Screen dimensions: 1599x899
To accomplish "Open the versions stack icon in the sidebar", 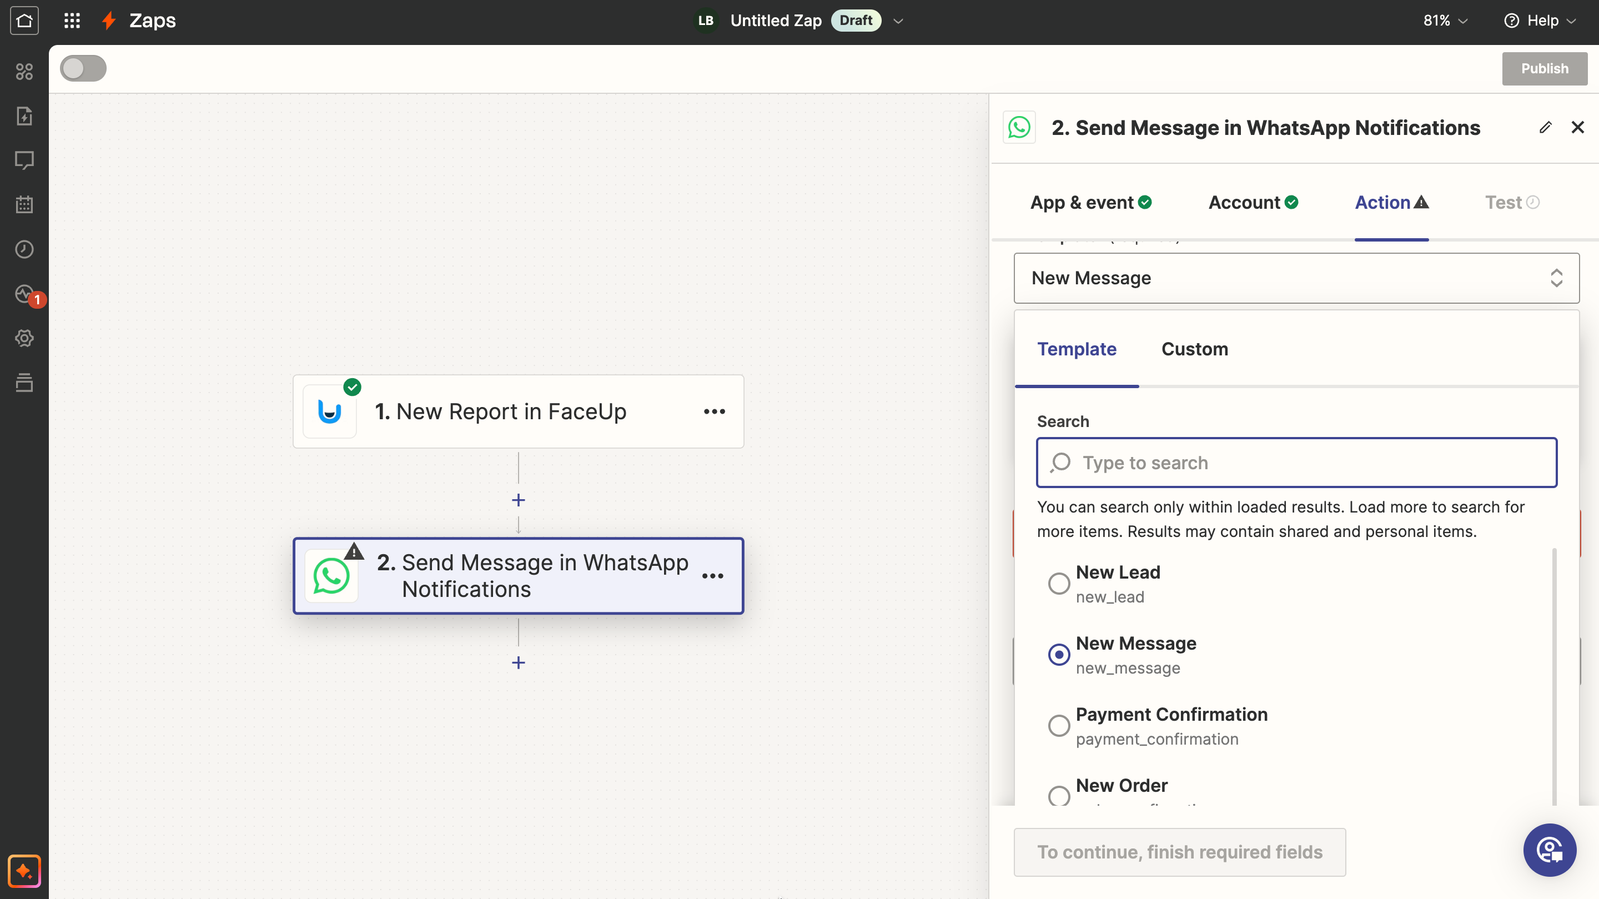I will pyautogui.click(x=24, y=383).
